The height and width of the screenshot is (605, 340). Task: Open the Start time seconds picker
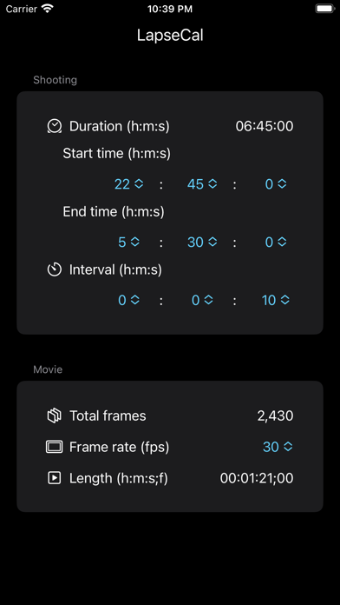click(276, 184)
